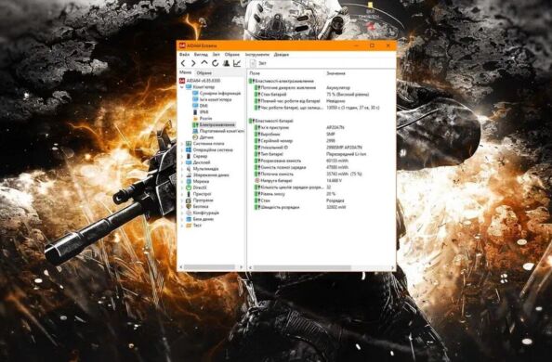The image size is (552, 362).
Task: Click the details panel horizontal scrollbar
Action: tap(302, 267)
